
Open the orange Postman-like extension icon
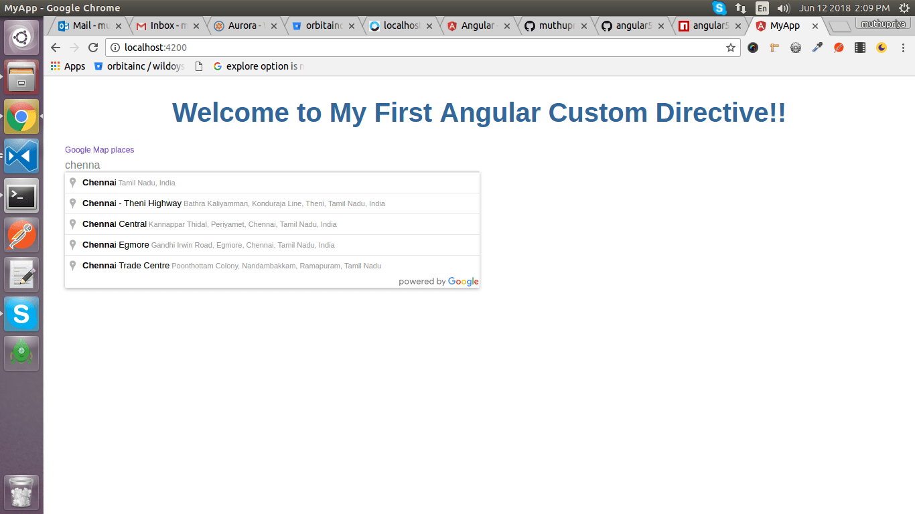point(839,48)
